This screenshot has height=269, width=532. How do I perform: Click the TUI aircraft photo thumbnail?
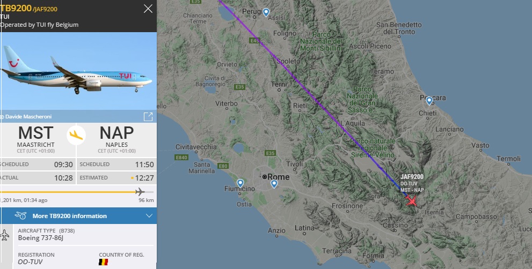78,70
